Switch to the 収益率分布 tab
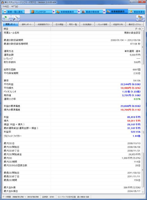This screenshot has height=200, width=147. [x=118, y=24]
